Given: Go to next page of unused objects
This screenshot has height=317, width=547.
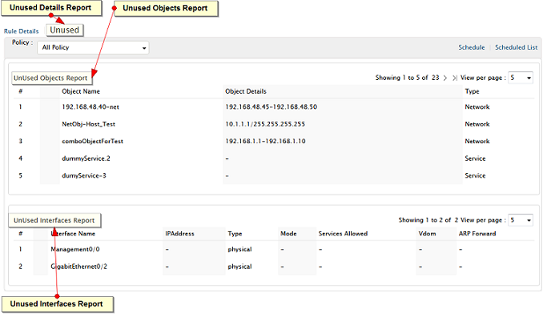Looking at the screenshot, I should (x=445, y=78).
